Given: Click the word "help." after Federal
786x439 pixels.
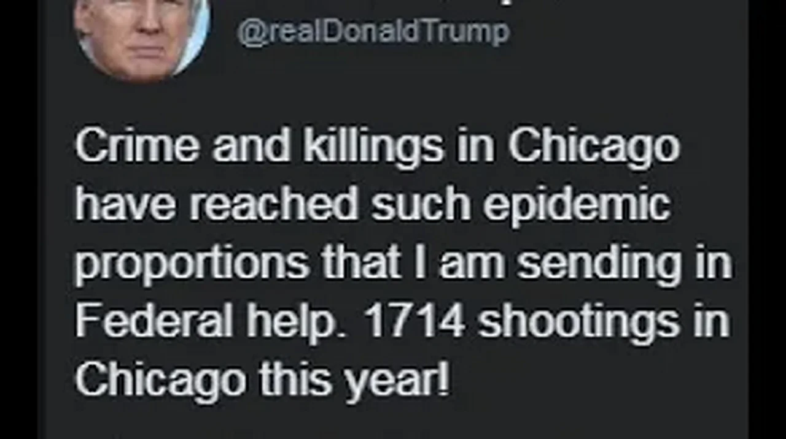Looking at the screenshot, I should 298,323.
